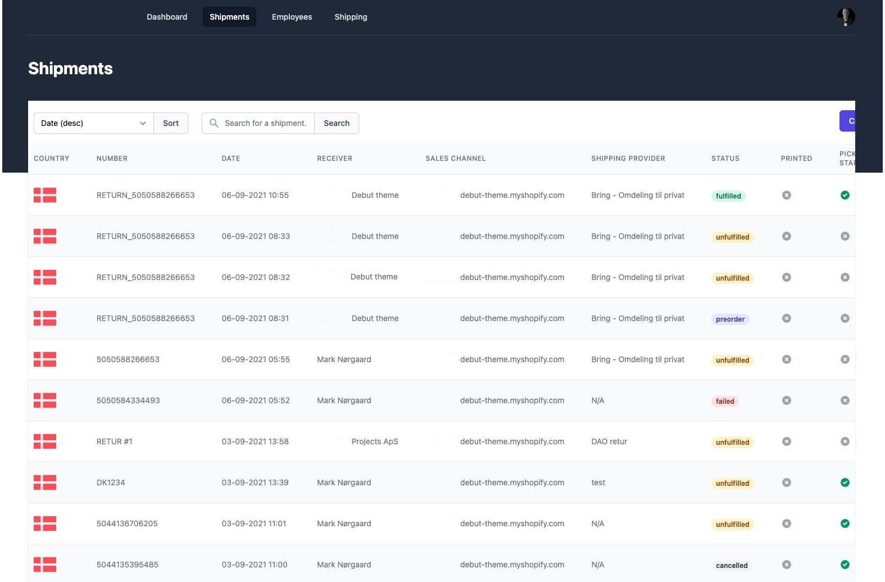Viewport: 885px width, 582px height.
Task: Open shipment number 5050584334493
Action: pyautogui.click(x=128, y=400)
